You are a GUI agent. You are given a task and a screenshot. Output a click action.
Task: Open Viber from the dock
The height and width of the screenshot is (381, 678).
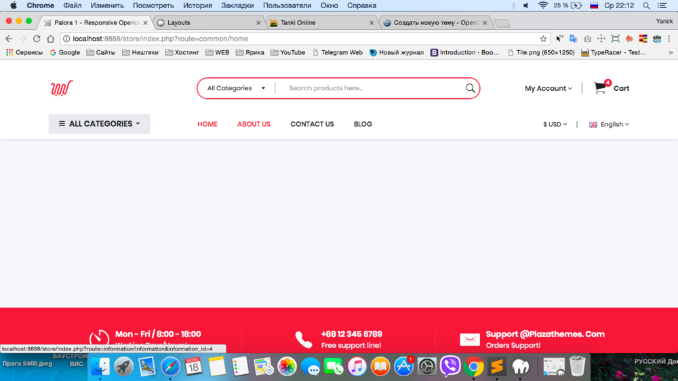(x=450, y=367)
